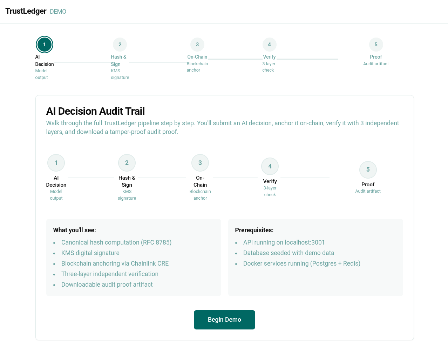Viewport: 448px width, 347px height.
Task: Select the Canonical hash computation list item
Action: pyautogui.click(x=116, y=242)
